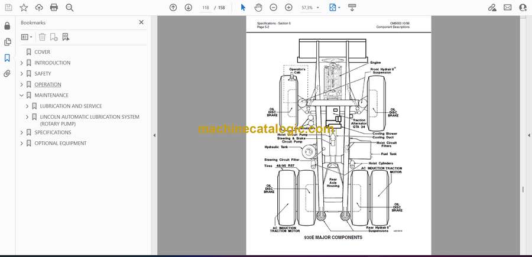Open LUBRICATION AND SERVICE bookmark
Screen dimensions: 532x257
(71, 106)
